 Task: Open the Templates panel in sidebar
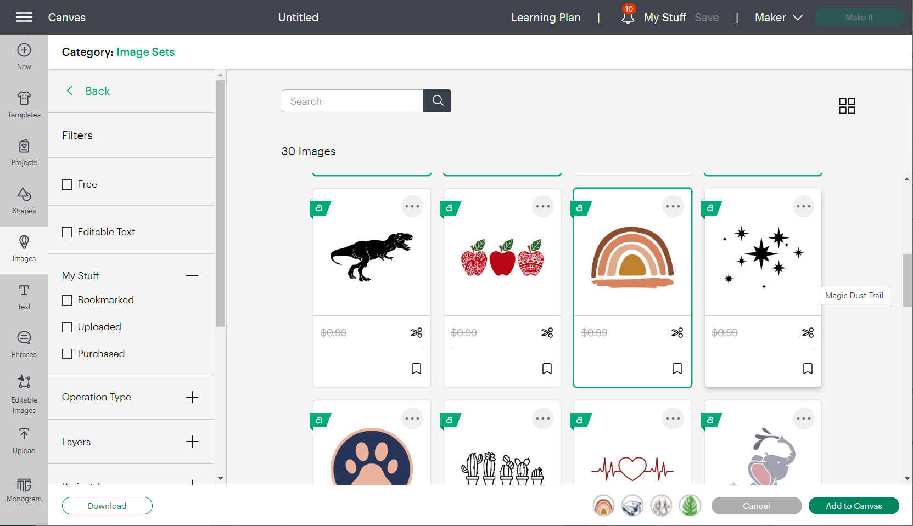click(x=24, y=104)
